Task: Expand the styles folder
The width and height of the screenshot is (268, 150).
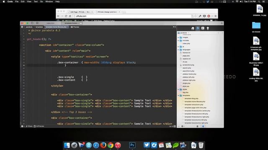Action: tap(178, 89)
